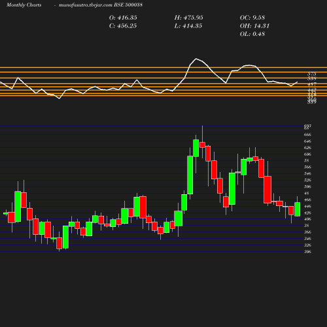Click the 406 price axis label

[x=307, y=219]
